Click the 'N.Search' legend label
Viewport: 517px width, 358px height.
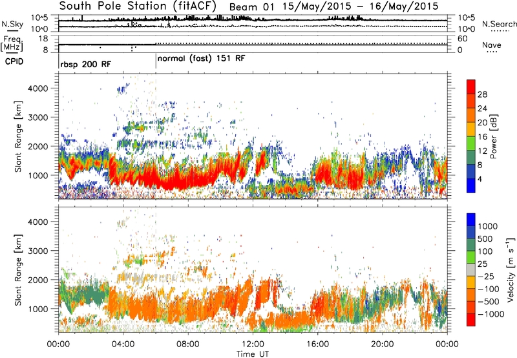[499, 24]
